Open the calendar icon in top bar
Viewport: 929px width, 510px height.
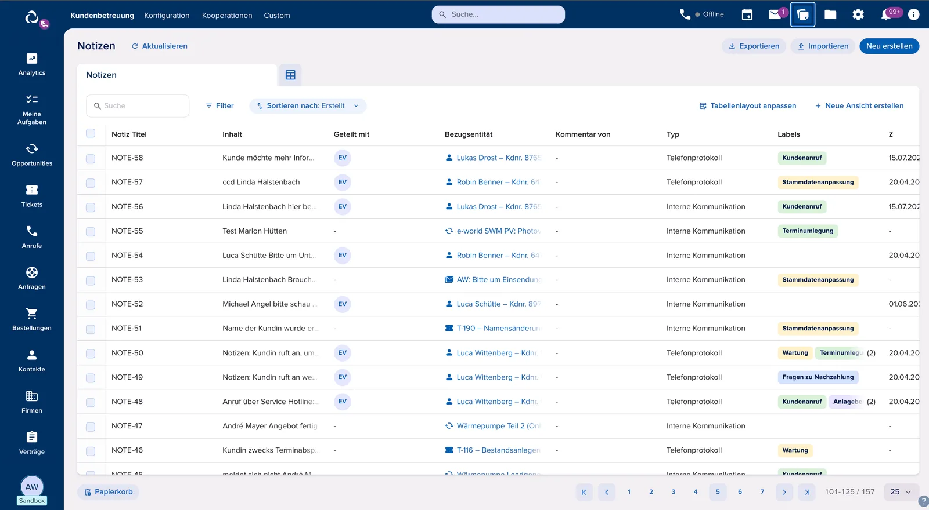[747, 14]
